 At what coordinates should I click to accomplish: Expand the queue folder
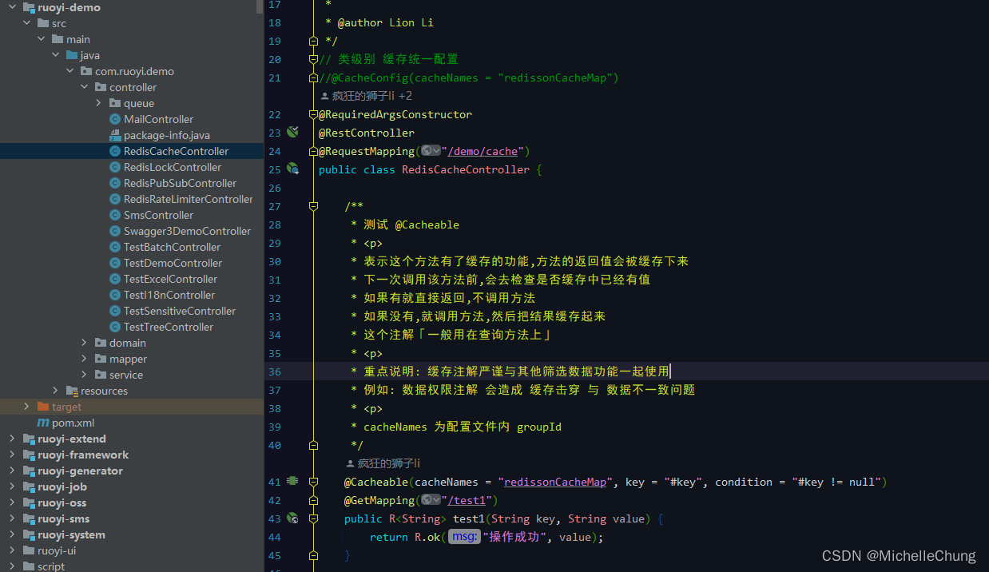click(x=97, y=103)
